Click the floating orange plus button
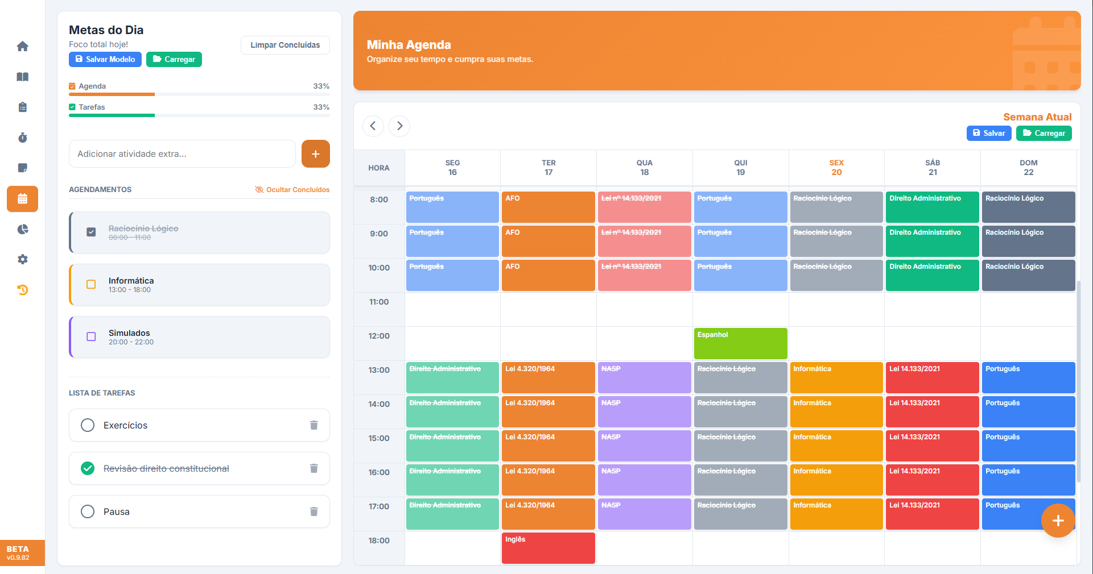The height and width of the screenshot is (574, 1093). click(x=1058, y=520)
